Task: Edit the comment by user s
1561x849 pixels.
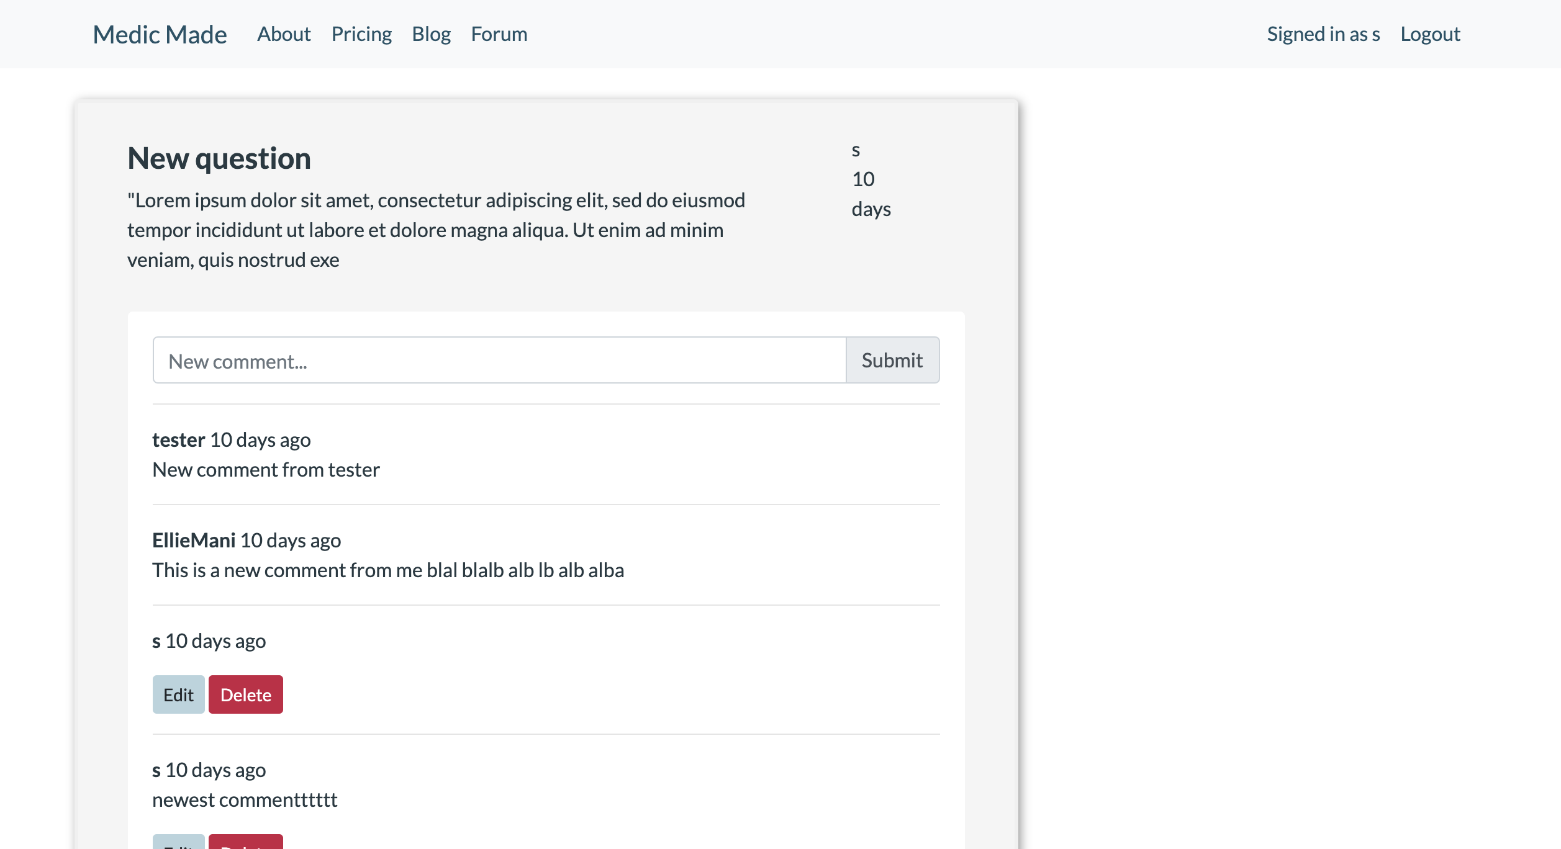Action: click(x=178, y=694)
